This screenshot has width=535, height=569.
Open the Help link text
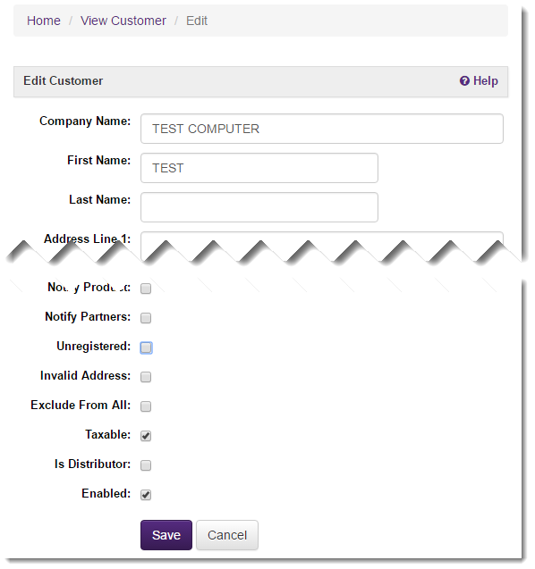coord(485,80)
